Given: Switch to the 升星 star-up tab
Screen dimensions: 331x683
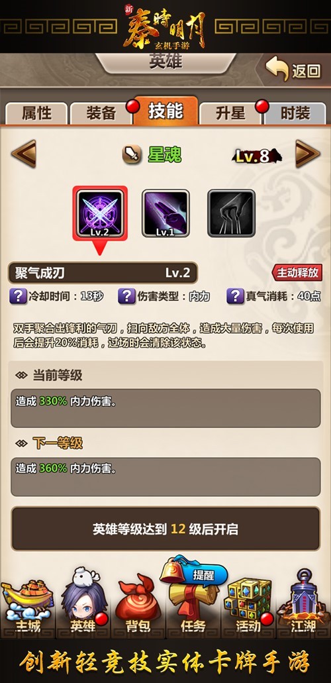Looking at the screenshot, I should [230, 113].
